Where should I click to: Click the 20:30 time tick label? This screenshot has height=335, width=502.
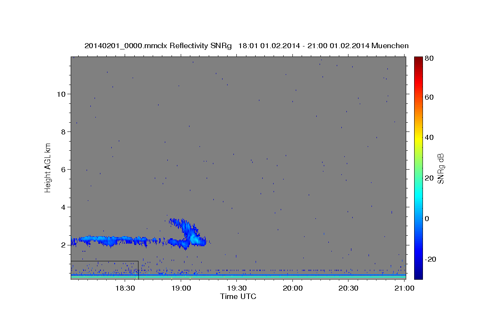tap(348, 289)
